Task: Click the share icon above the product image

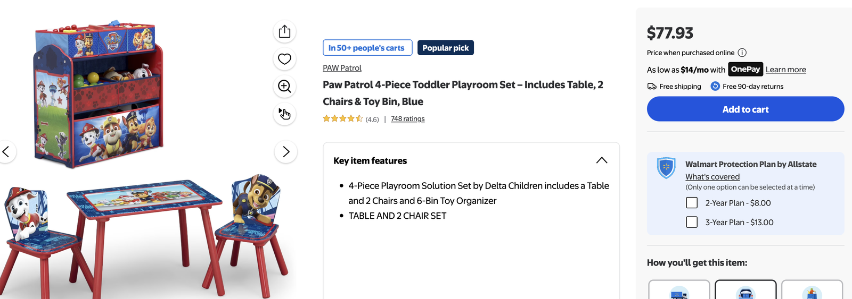Action: pos(285,31)
